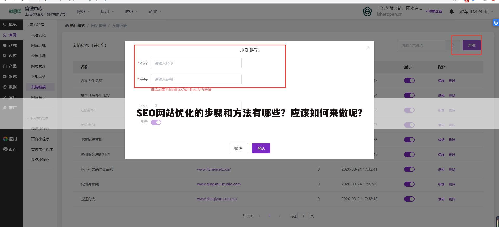Click the 前往 page number input box
The image size is (499, 227).
coord(303,216)
